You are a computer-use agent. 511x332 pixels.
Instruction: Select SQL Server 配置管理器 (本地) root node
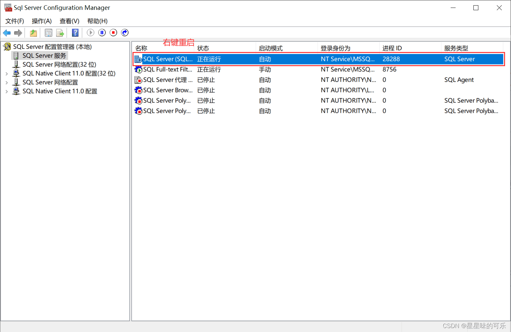[52, 47]
